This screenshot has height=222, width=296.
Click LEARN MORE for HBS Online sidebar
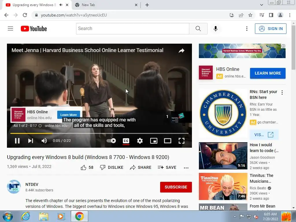pyautogui.click(x=268, y=73)
